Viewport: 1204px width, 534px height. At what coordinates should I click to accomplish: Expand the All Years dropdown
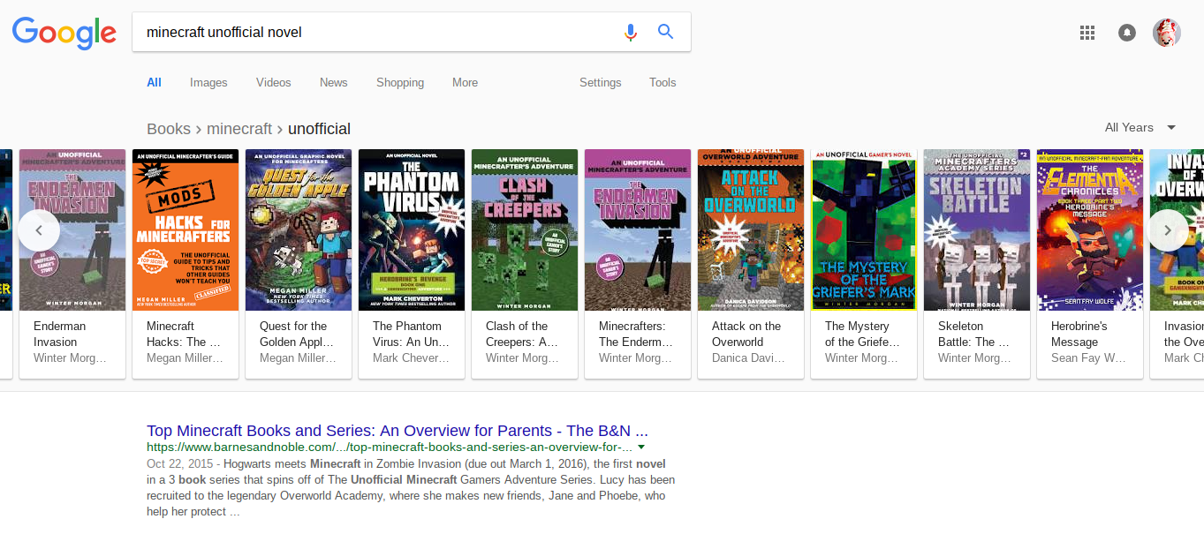(x=1140, y=127)
